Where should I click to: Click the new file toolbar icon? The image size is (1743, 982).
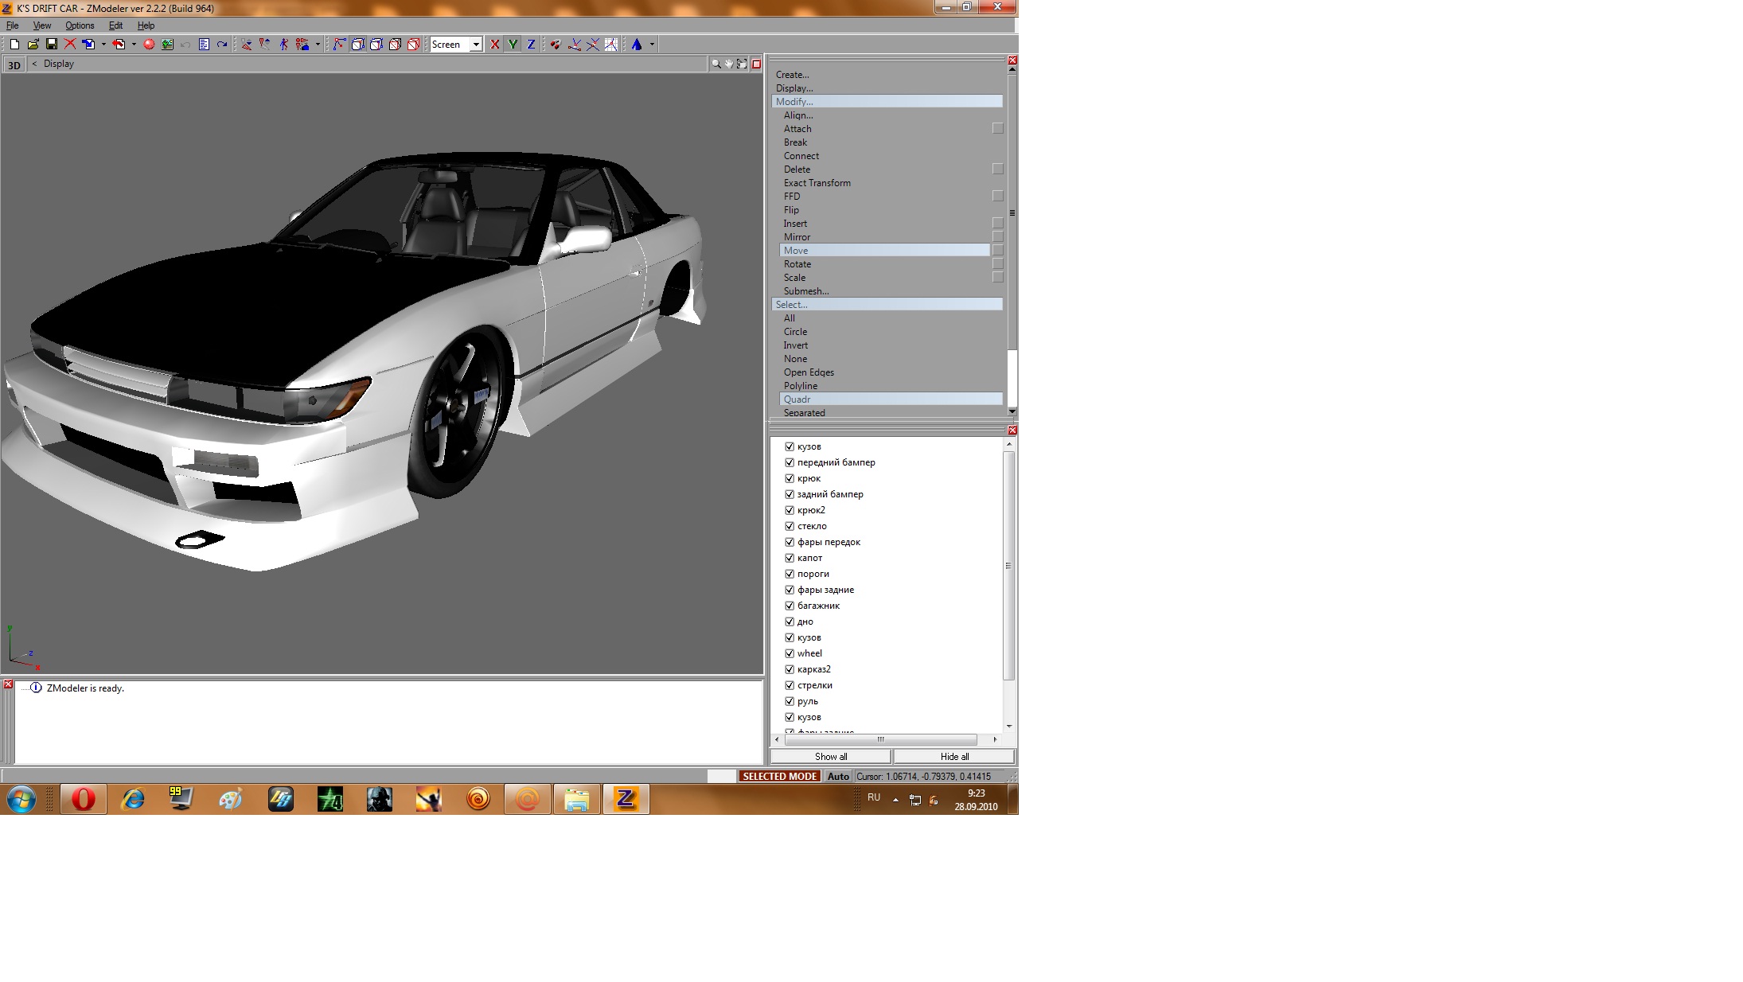[14, 45]
